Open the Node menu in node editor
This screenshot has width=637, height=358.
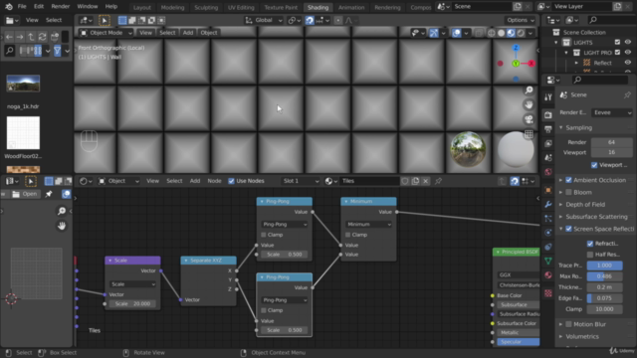215,181
